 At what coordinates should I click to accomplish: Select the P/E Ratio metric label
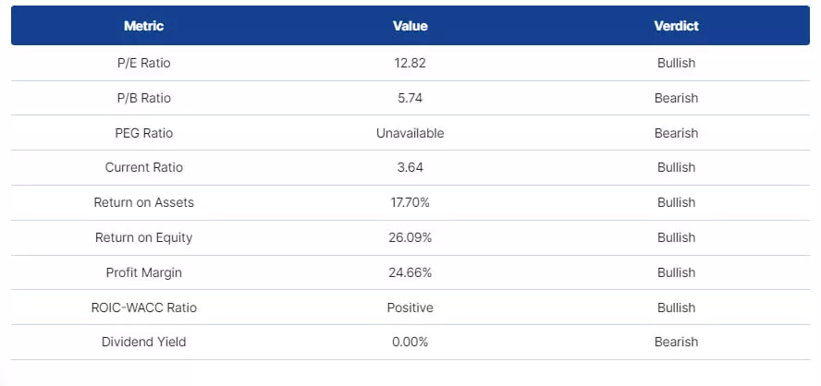click(x=143, y=64)
